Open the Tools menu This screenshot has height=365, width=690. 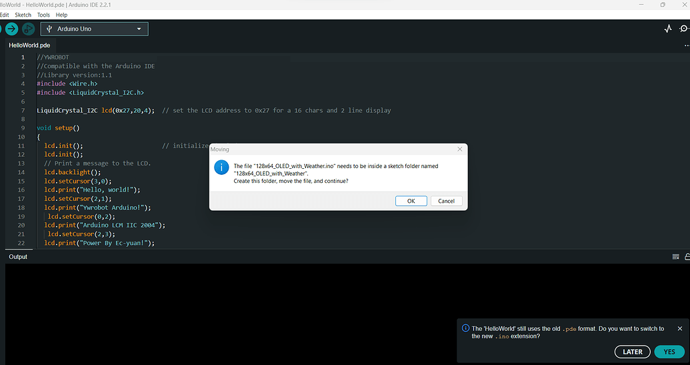click(x=43, y=15)
